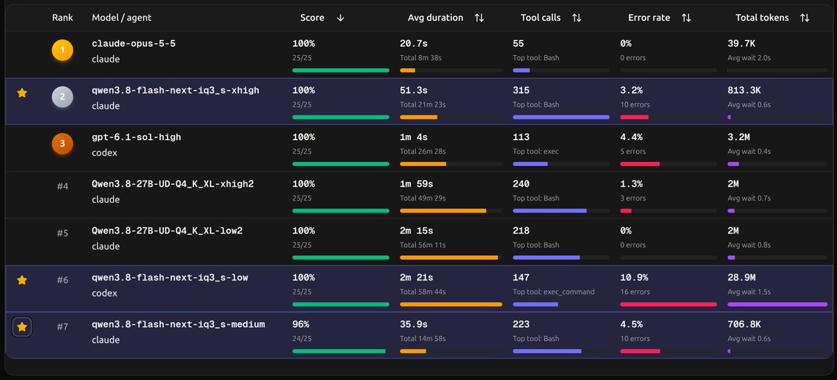837x380 pixels.
Task: Click the #4 rank label
Action: pos(63,186)
